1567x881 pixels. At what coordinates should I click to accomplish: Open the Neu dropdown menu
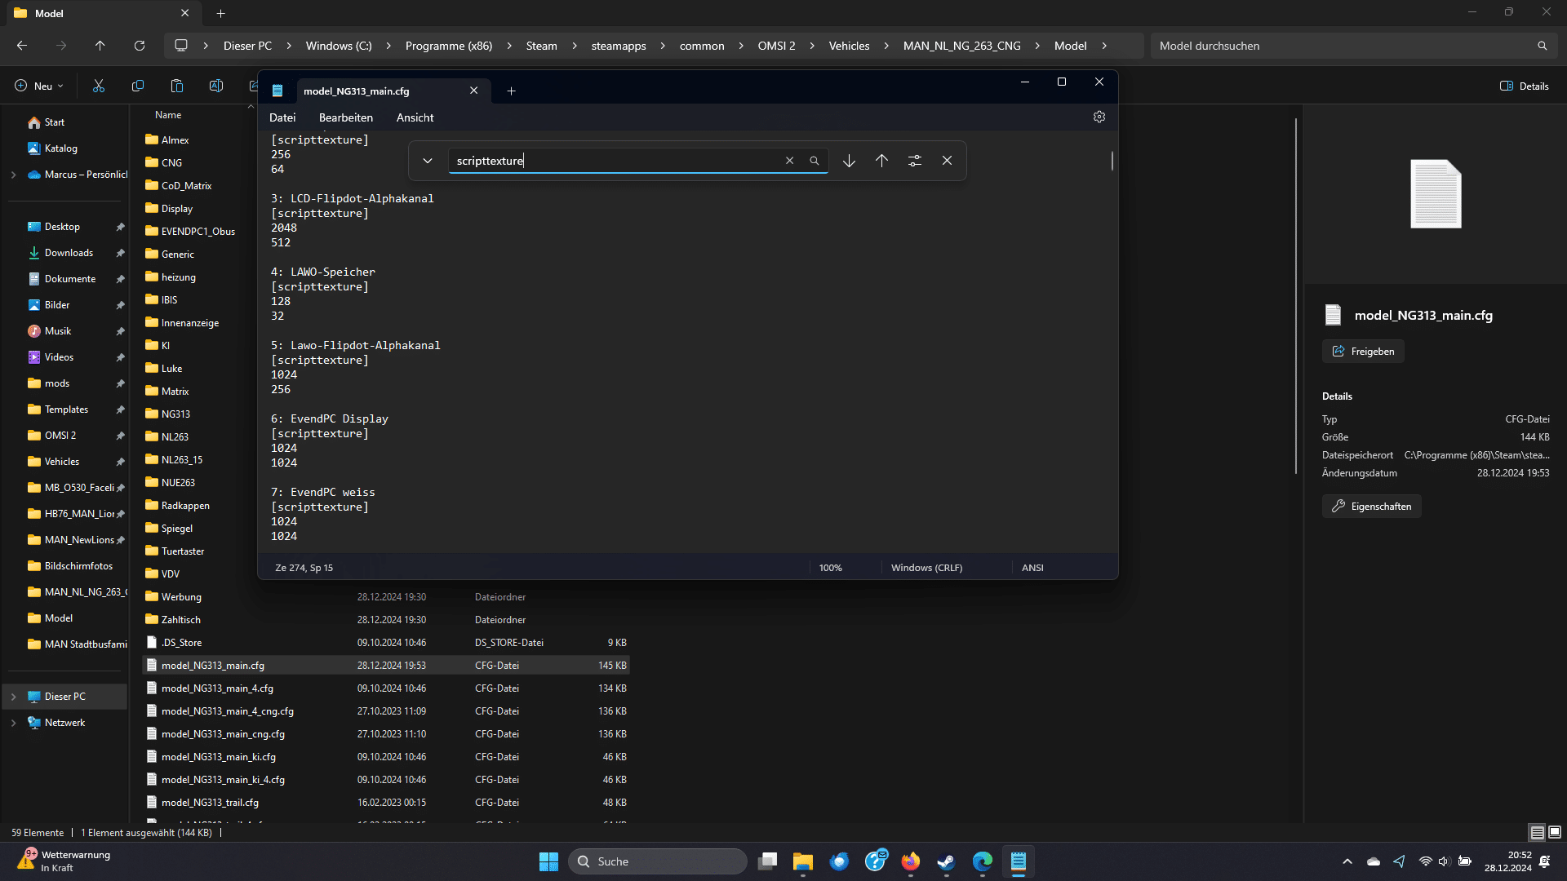point(38,86)
